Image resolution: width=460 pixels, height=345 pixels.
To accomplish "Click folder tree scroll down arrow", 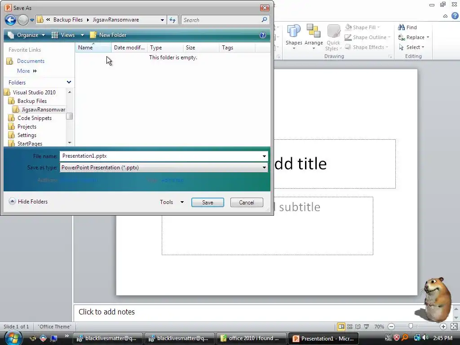I will click(x=70, y=142).
